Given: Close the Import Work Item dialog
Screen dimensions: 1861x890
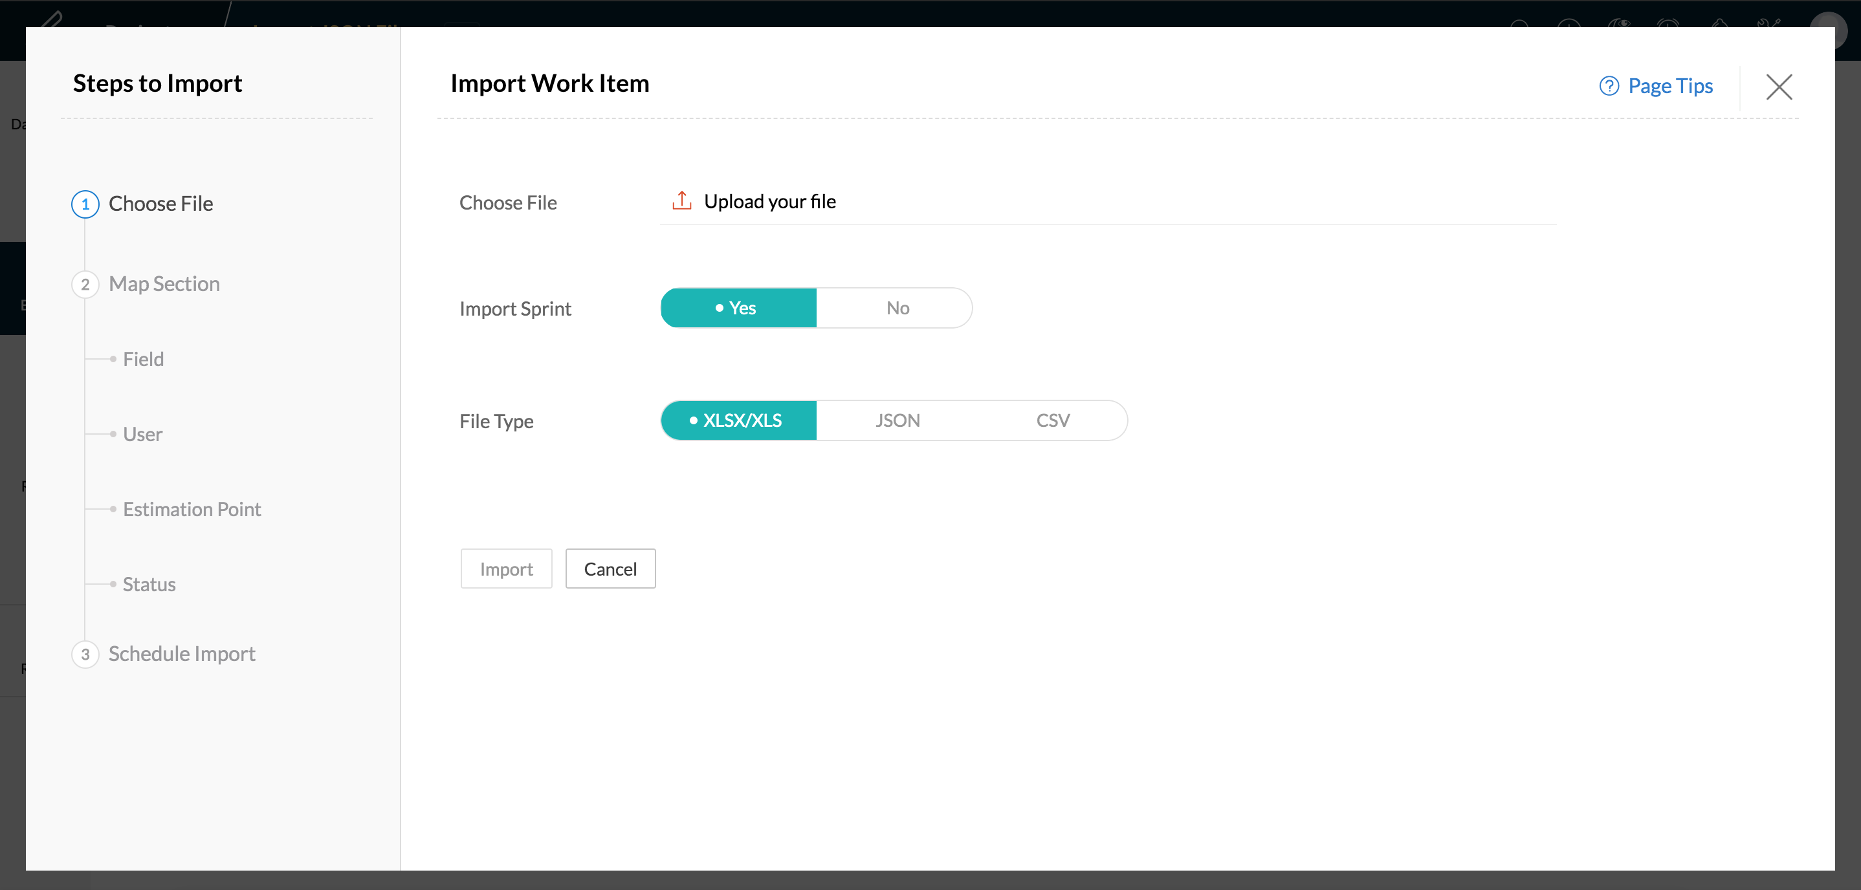Looking at the screenshot, I should coord(1779,87).
